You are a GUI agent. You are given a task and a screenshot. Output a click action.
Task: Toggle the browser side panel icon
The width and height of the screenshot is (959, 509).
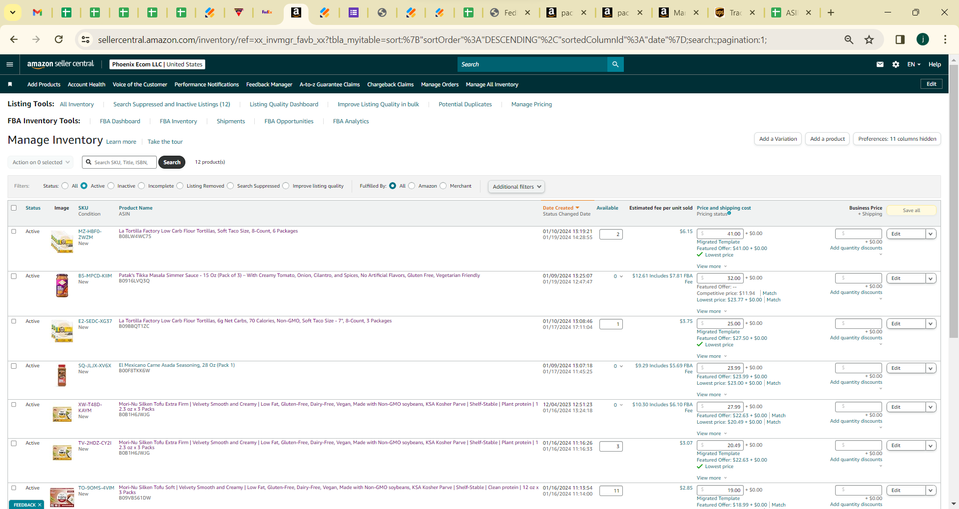[900, 39]
